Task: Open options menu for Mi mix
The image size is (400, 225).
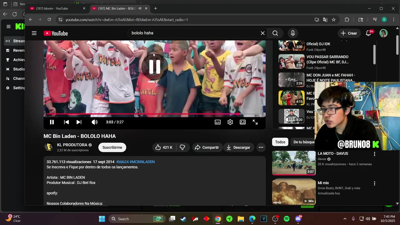Action: [x=374, y=183]
